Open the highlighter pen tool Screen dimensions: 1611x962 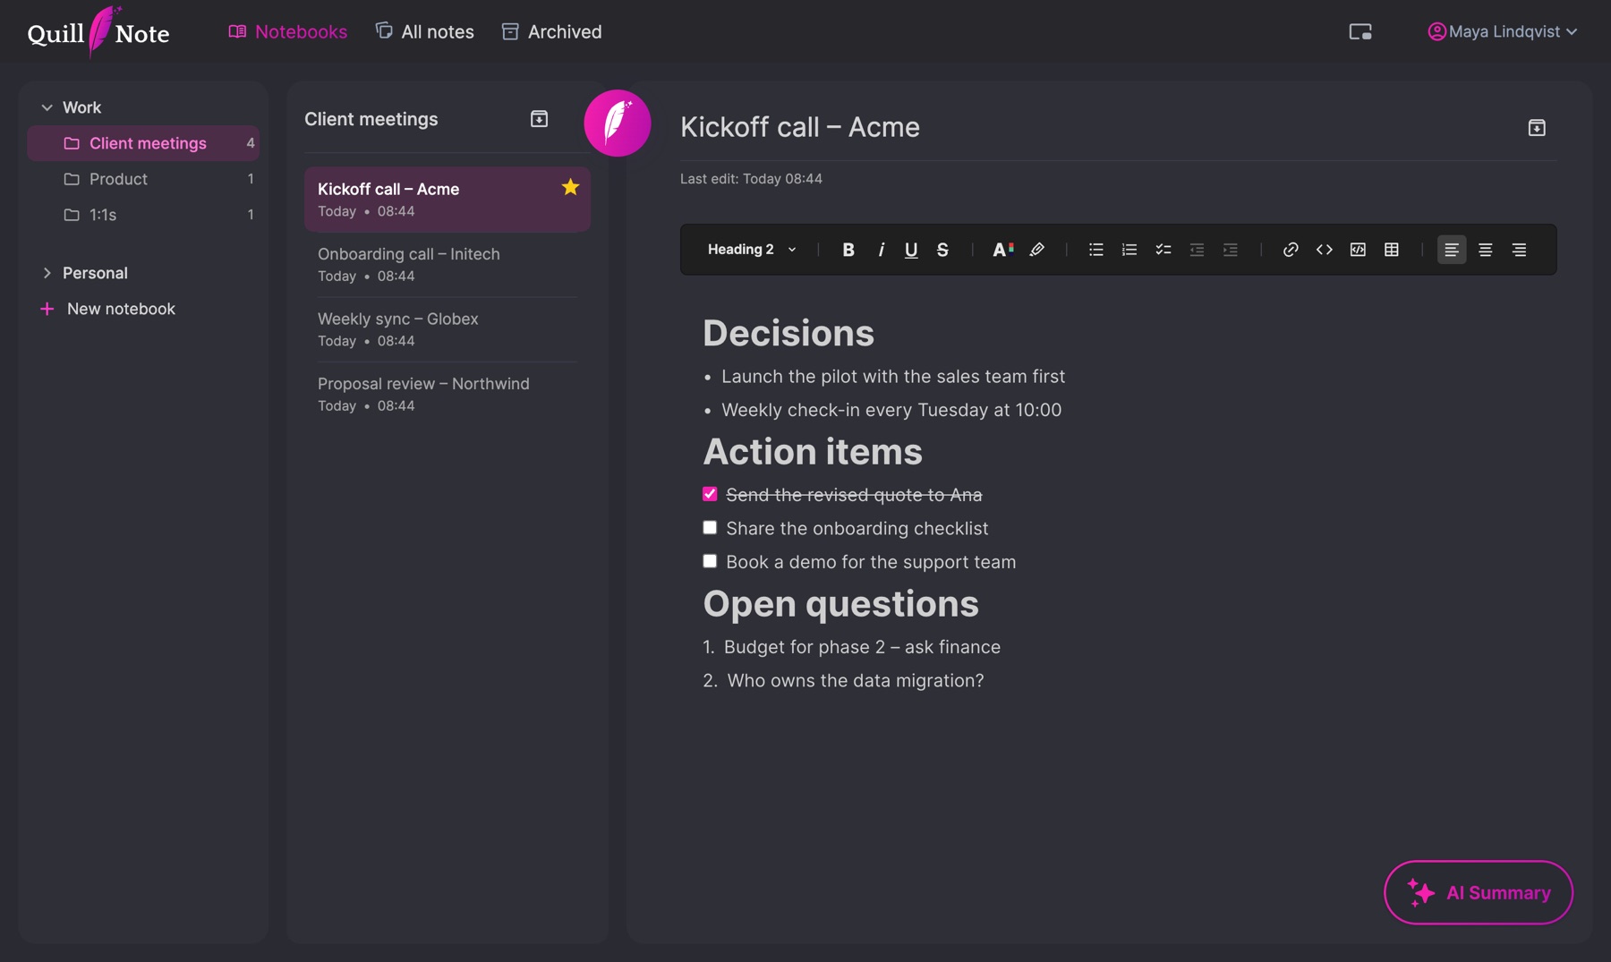[x=1036, y=250]
